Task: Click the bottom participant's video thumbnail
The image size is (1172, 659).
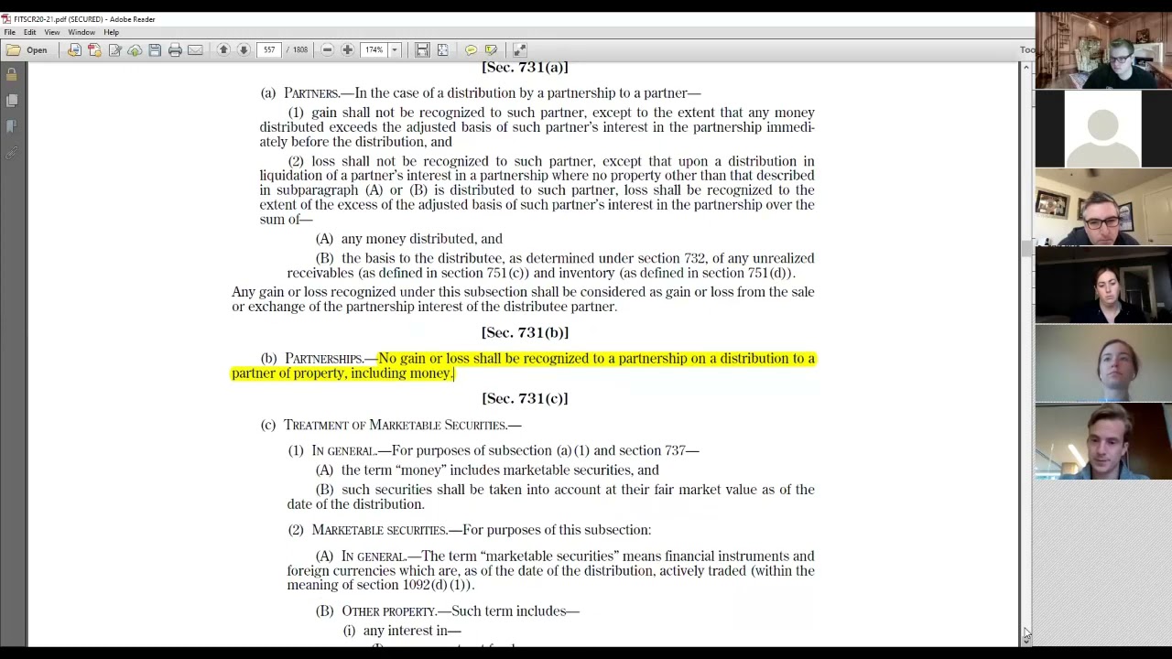Action: [1103, 443]
